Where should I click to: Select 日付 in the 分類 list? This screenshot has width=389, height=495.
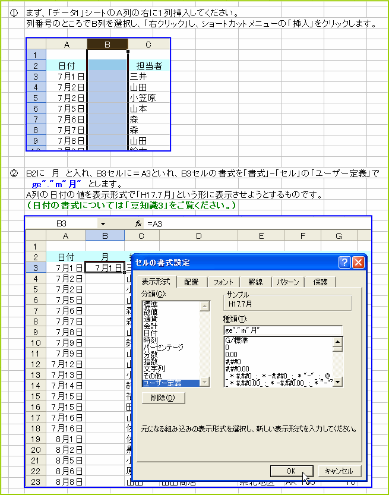pyautogui.click(x=171, y=333)
